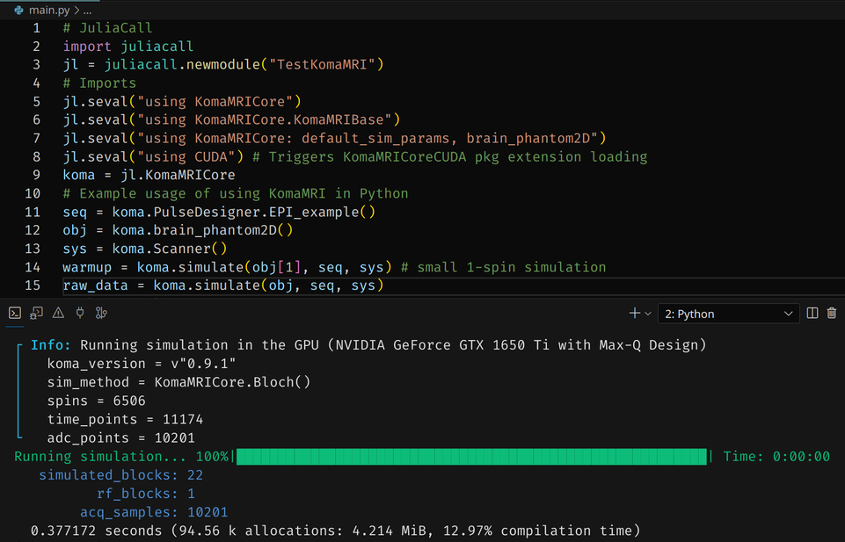Click line number 15 in the gutter
Viewport: 845px width, 542px height.
[x=35, y=285]
